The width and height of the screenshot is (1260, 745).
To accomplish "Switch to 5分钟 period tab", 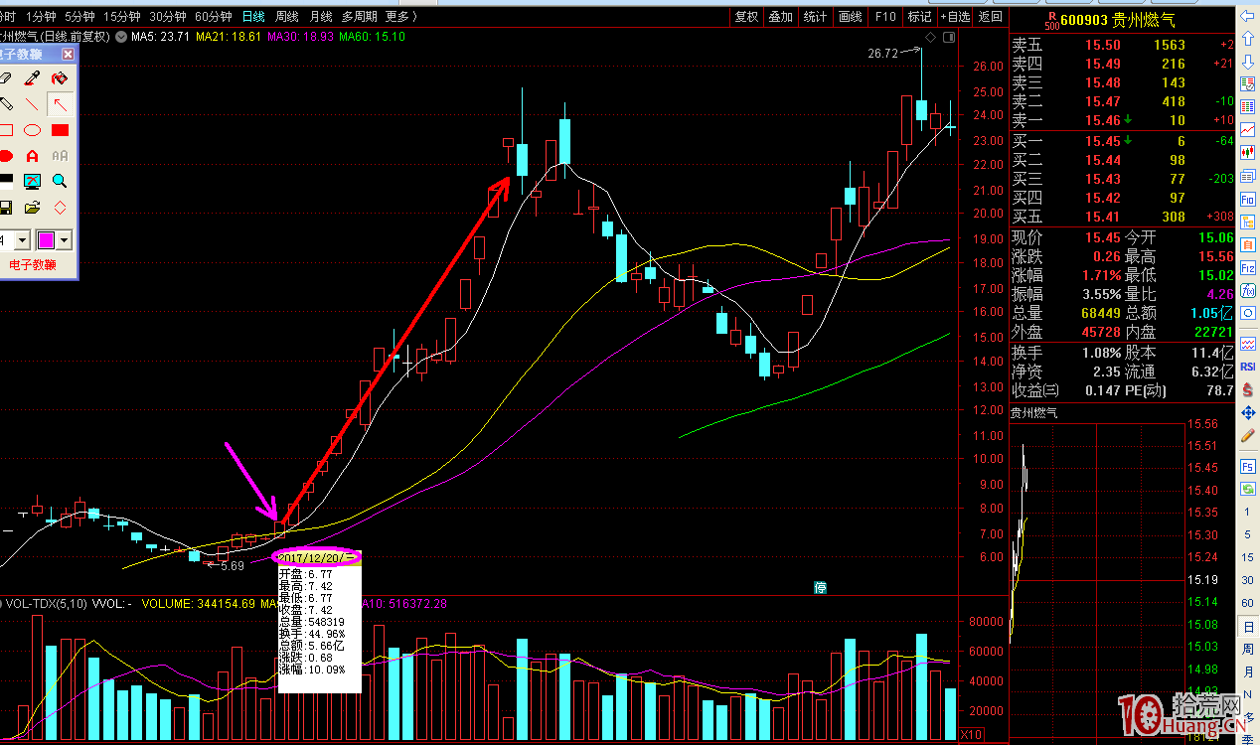I will pyautogui.click(x=79, y=17).
